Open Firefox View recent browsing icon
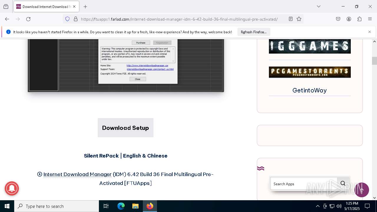This screenshot has height=212, width=377. pyautogui.click(x=6, y=6)
